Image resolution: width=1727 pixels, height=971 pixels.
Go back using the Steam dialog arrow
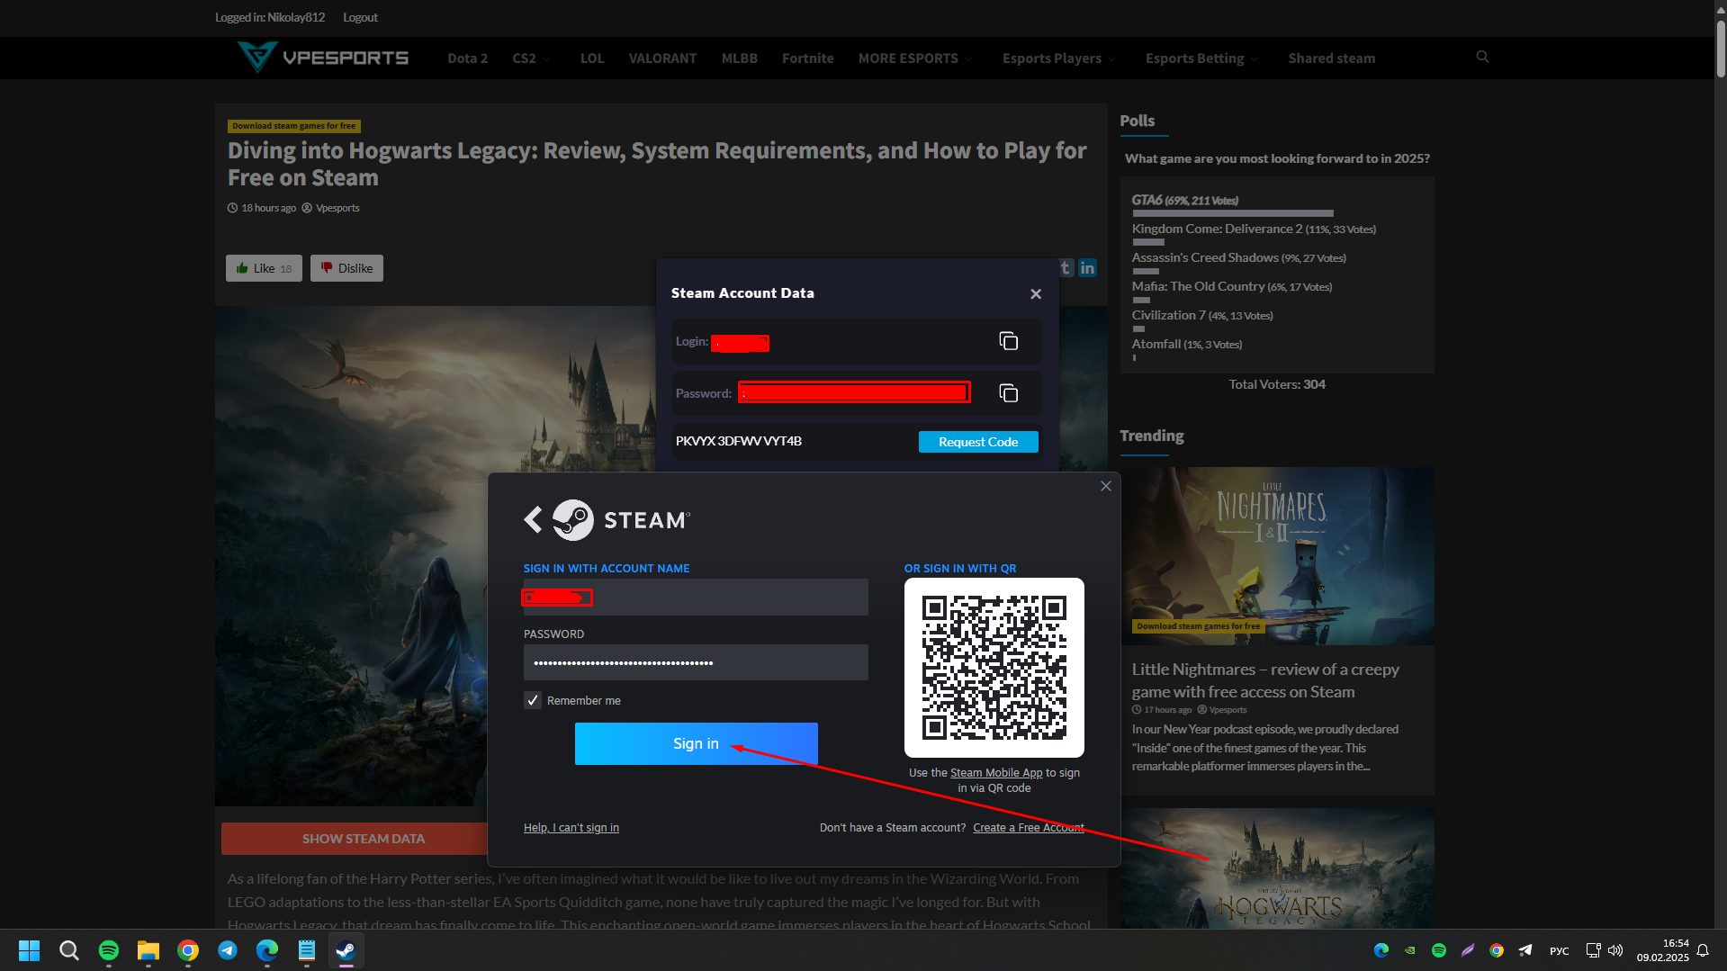click(533, 519)
